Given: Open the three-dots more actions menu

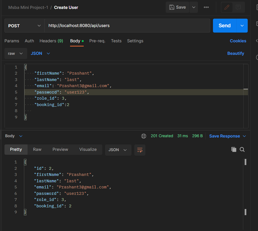Looking at the screenshot, I should (206, 7).
